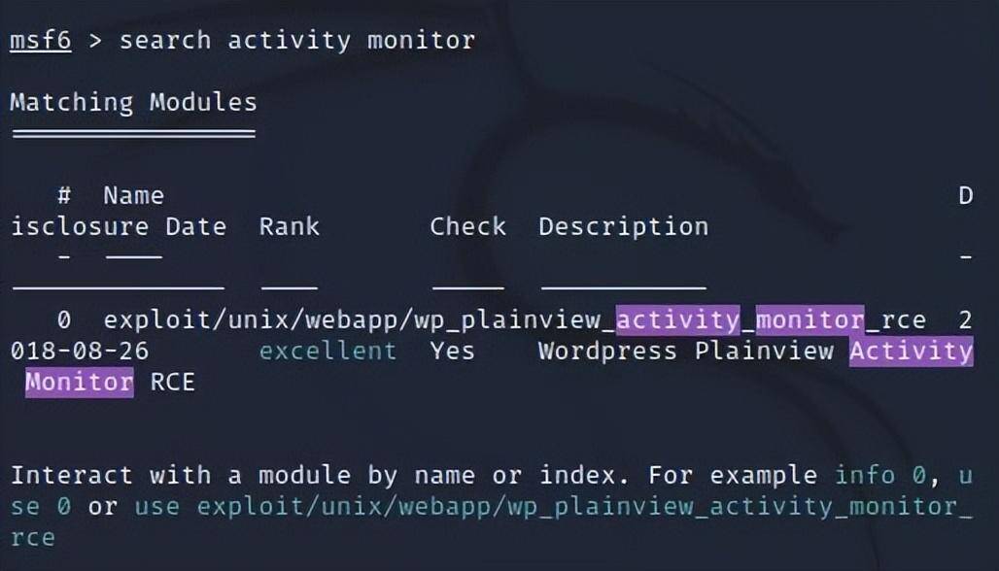Click the 'Check' column header
Image resolution: width=999 pixels, height=571 pixels.
tap(468, 226)
